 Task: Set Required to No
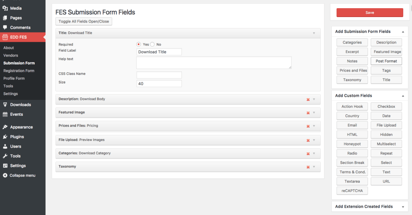click(x=152, y=44)
